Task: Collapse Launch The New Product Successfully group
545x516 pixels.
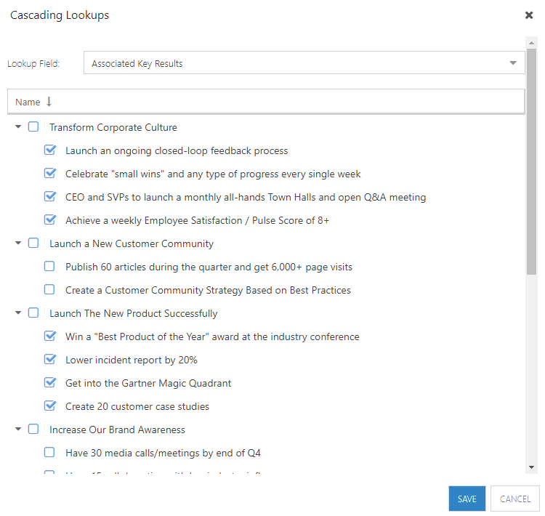Action: coord(18,313)
